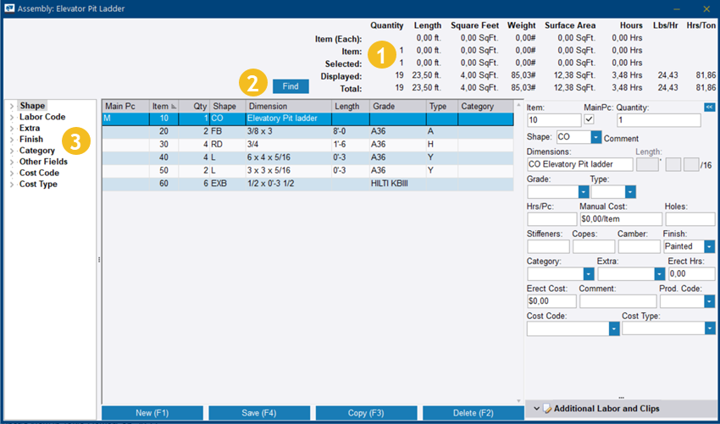Click into the Erect Hrs field
Viewport: 720px width, 424px height.
689,273
